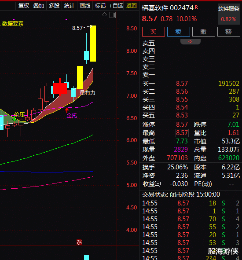Add stock with +自选 button
The height and width of the screenshot is (260, 242).
tap(116, 6)
